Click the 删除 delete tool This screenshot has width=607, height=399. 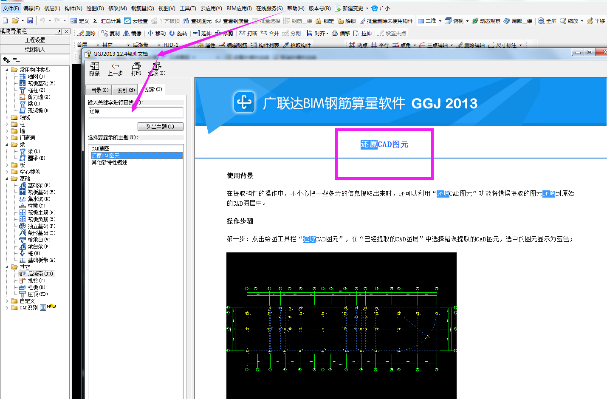[87, 33]
